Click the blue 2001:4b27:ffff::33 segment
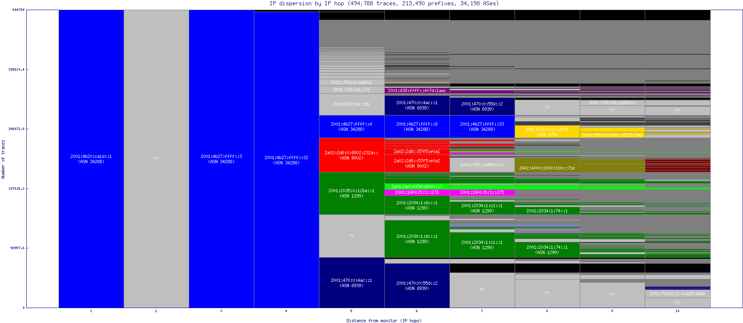The width and height of the screenshot is (743, 323). [482, 126]
